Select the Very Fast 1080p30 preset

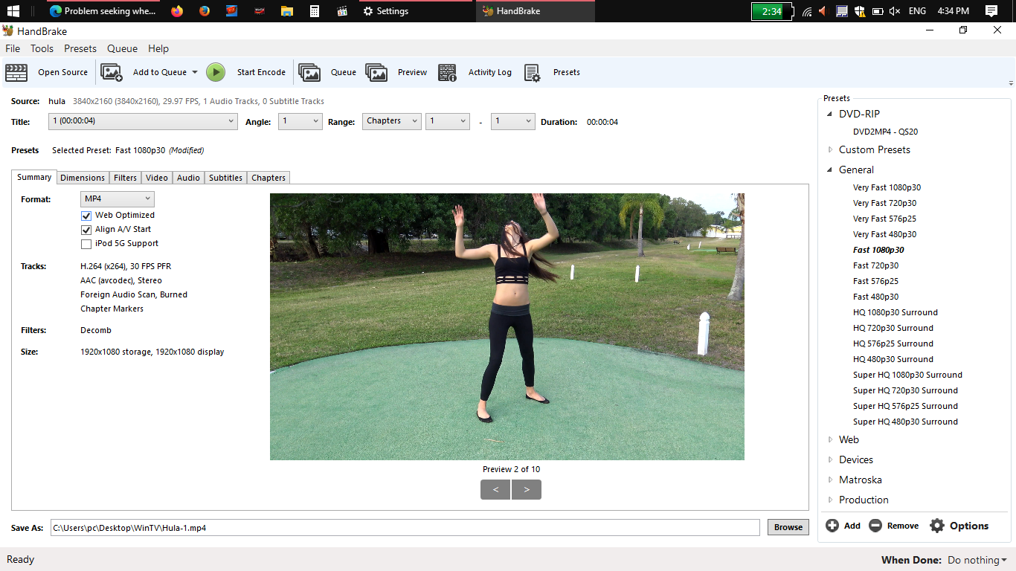click(x=887, y=187)
